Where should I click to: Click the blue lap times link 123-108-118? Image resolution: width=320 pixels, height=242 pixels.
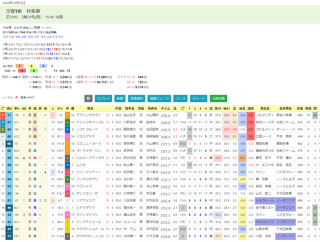[33, 37]
